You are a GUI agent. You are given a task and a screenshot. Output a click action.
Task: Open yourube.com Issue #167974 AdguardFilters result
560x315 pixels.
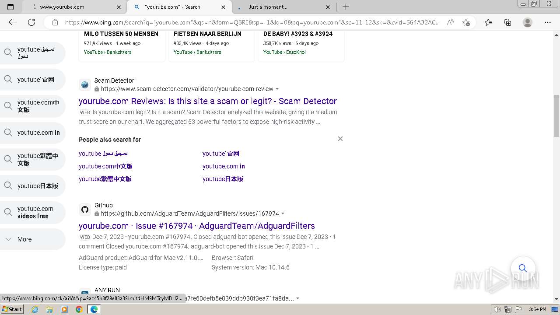197,226
